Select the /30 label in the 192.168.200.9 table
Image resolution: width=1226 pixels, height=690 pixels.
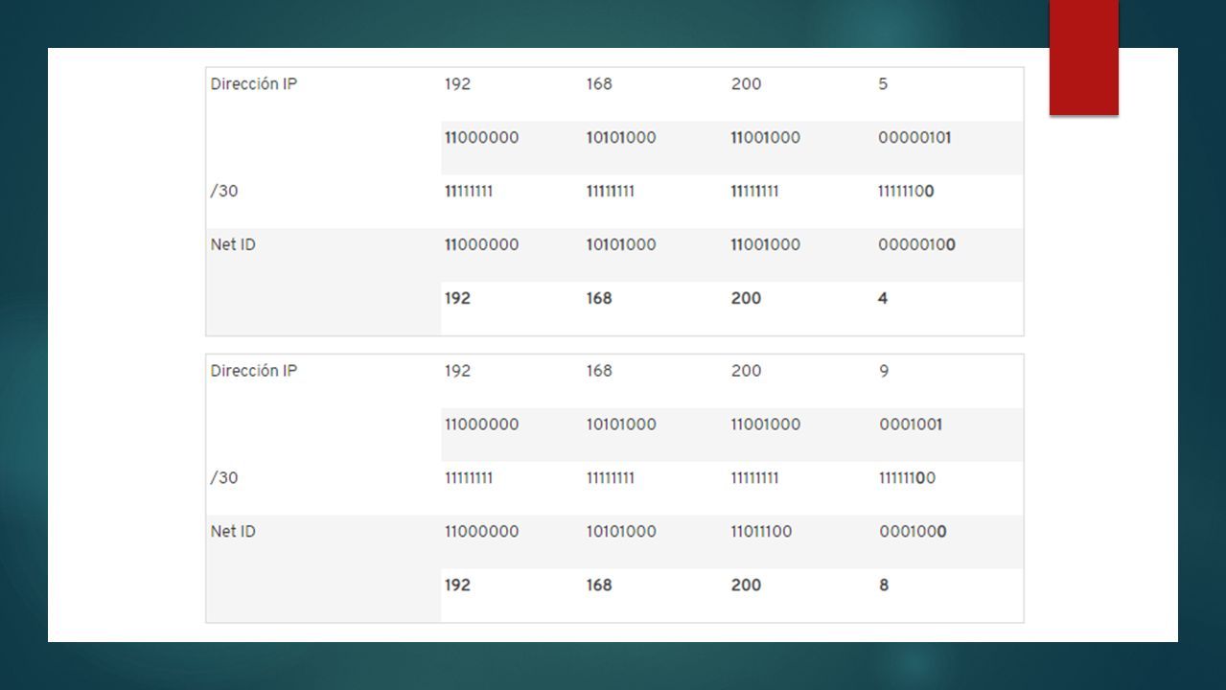coord(224,478)
